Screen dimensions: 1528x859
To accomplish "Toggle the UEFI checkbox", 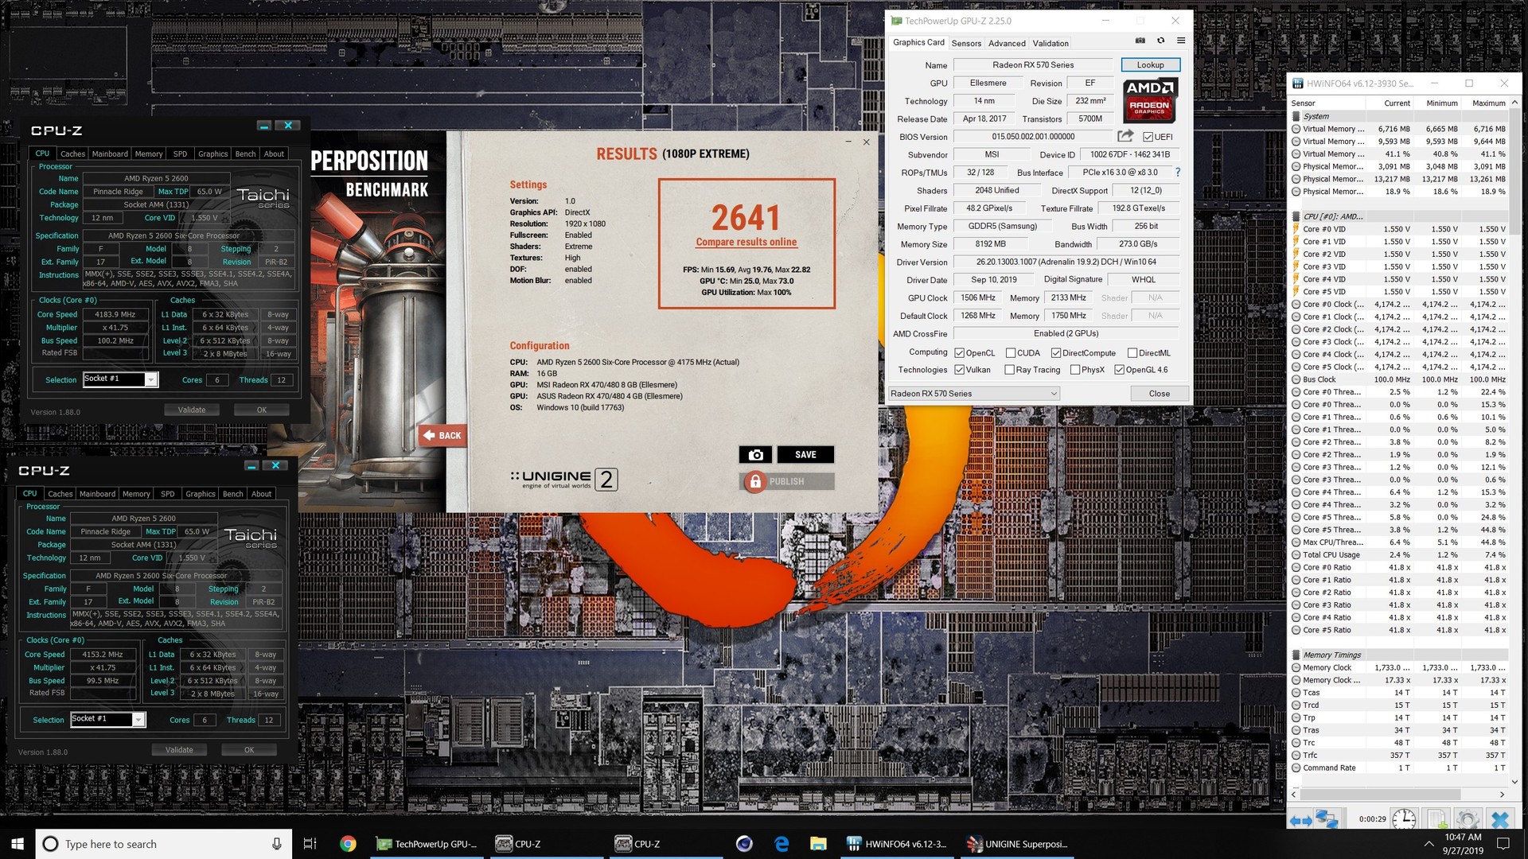I will tap(1148, 137).
